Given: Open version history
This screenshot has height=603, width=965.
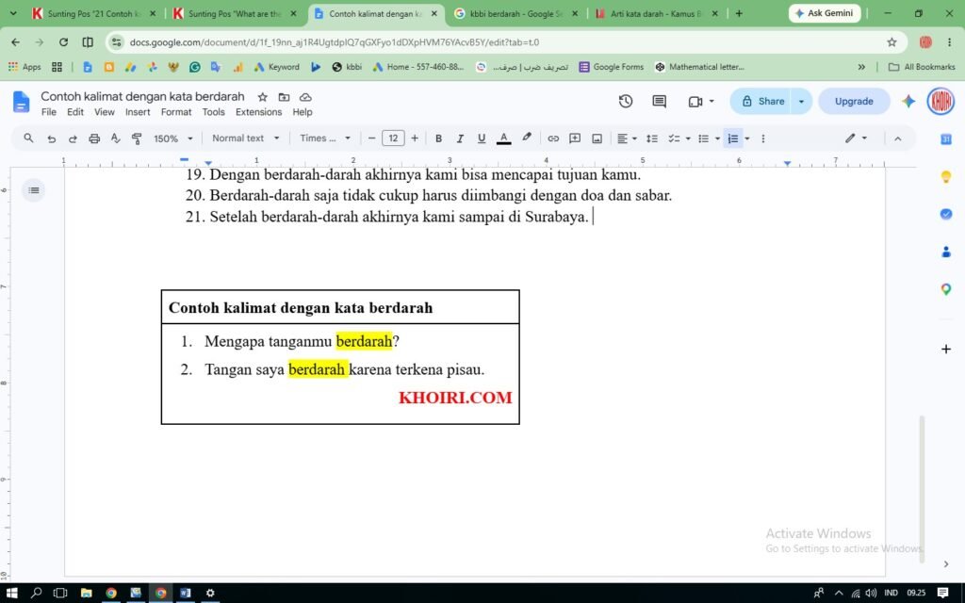Looking at the screenshot, I should 626,102.
